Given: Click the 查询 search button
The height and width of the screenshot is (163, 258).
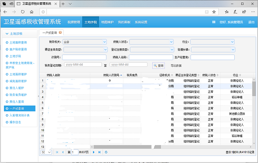Looking at the screenshot, I should pos(158,66).
